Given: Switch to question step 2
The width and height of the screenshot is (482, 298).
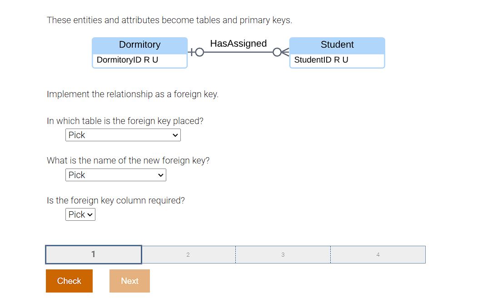Looking at the screenshot, I should 188,254.
